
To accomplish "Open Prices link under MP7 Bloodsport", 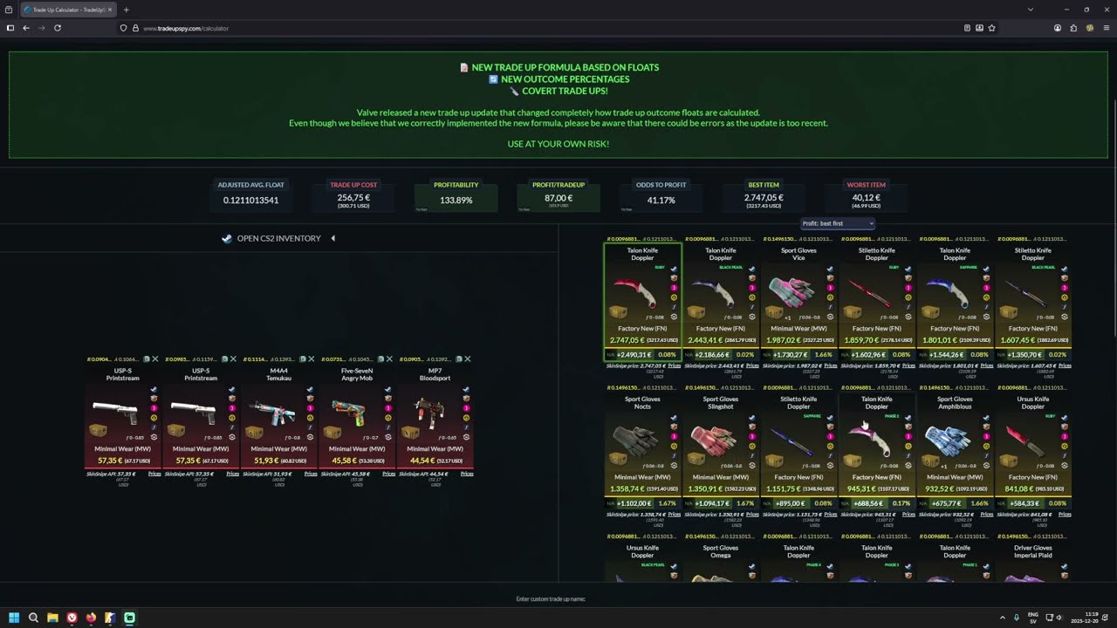I will point(467,474).
